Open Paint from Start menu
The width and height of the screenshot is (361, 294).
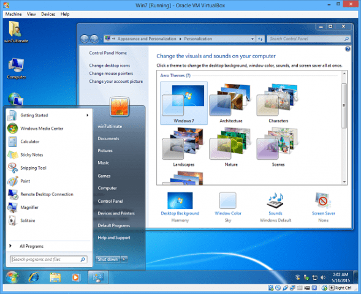pyautogui.click(x=49, y=181)
